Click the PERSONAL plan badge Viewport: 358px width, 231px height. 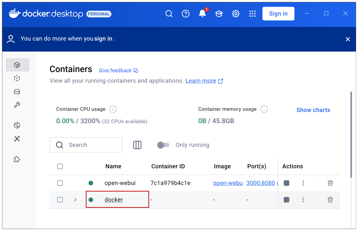(99, 14)
